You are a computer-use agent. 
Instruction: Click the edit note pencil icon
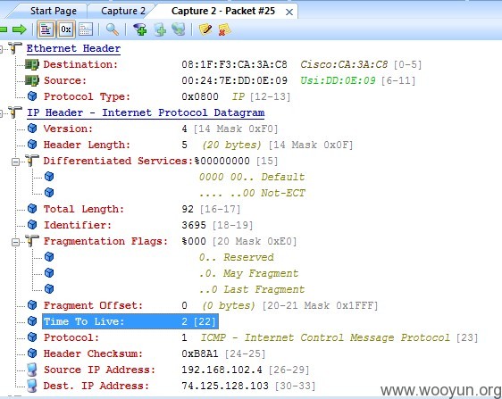(x=205, y=29)
